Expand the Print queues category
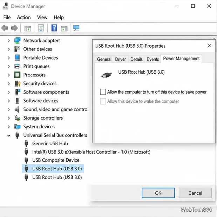Screen dimensions: 217x217 pyautogui.click(x=8, y=66)
